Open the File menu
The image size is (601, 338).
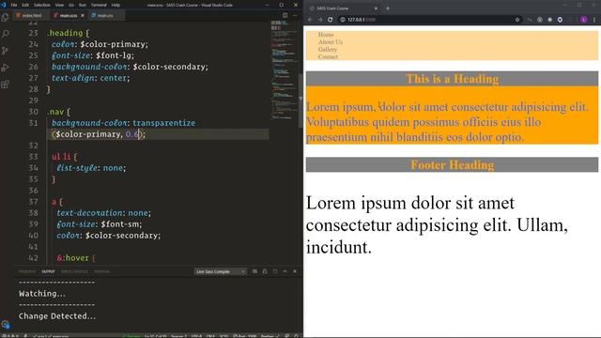[x=14, y=5]
